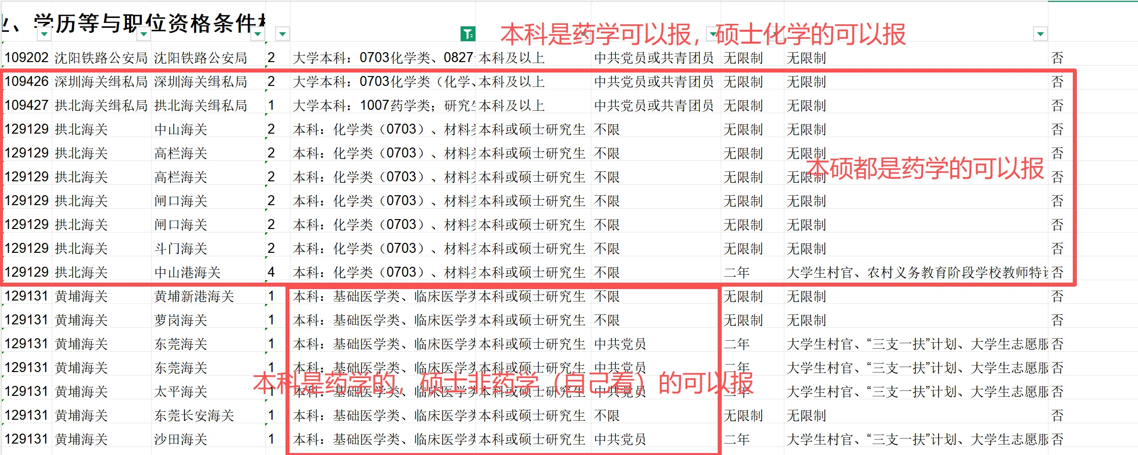Click the 大学本科：1007药学类 cell

[384, 105]
